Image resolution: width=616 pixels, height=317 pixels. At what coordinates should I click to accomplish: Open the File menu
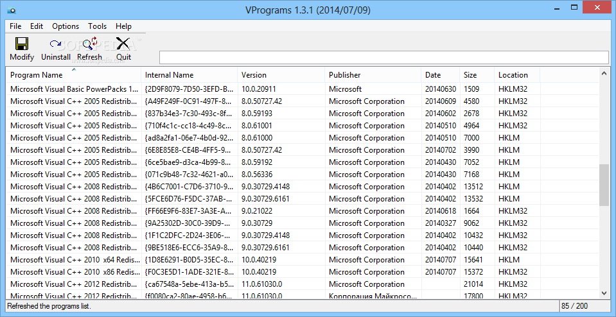[x=15, y=26]
